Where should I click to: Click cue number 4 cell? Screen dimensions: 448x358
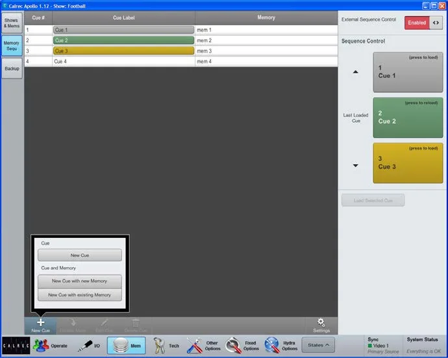tap(38, 62)
